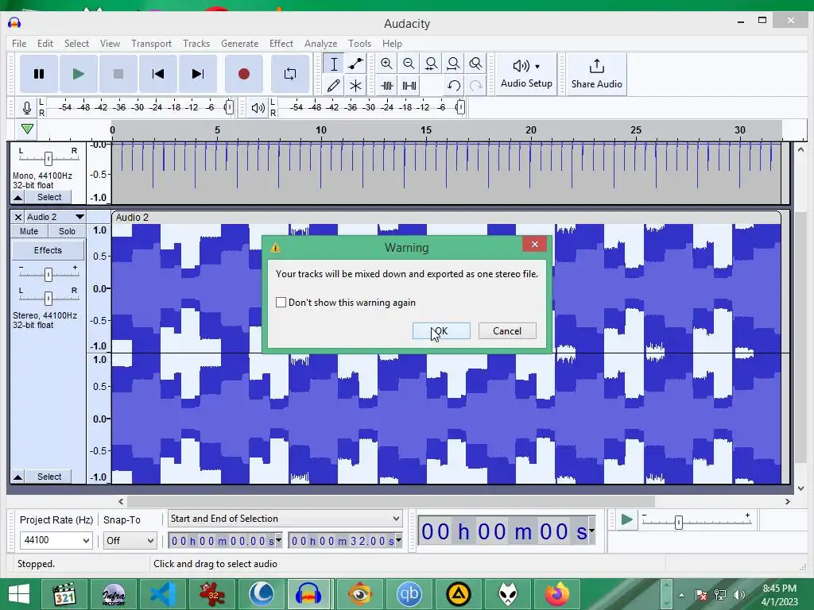Select the Envelope tool
The width and height of the screenshot is (814, 610).
pos(355,64)
